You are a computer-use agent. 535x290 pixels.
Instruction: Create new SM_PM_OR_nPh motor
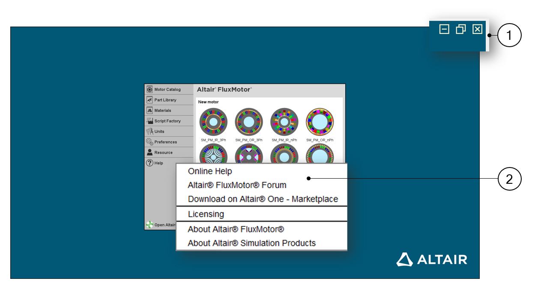coord(320,122)
